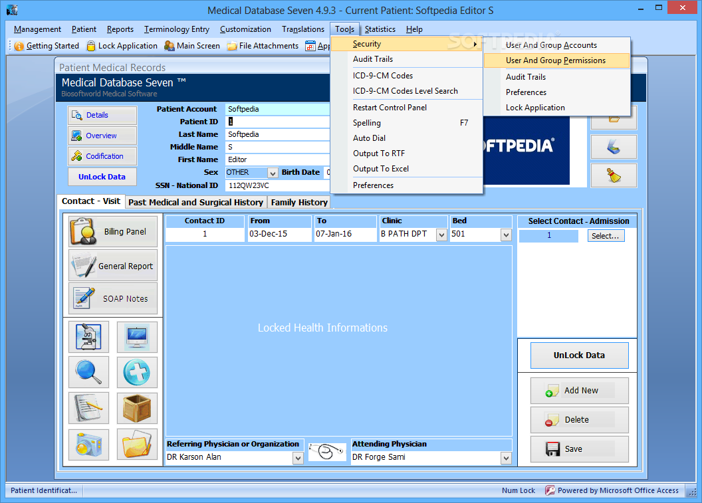This screenshot has width=702, height=503.
Task: Select Preferences in Security submenu
Action: pos(557,92)
